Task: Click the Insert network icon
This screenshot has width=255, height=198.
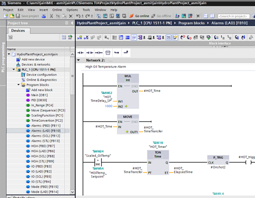Action: click(x=80, y=38)
